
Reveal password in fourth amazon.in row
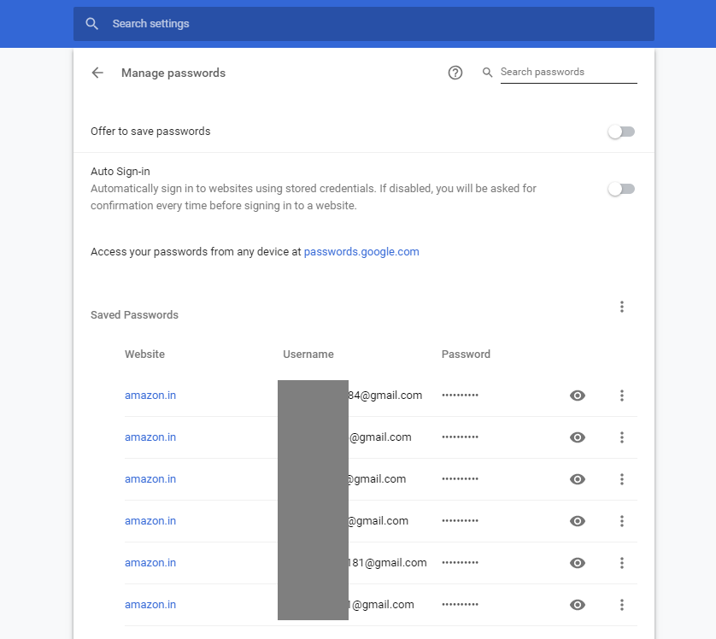[x=578, y=521]
